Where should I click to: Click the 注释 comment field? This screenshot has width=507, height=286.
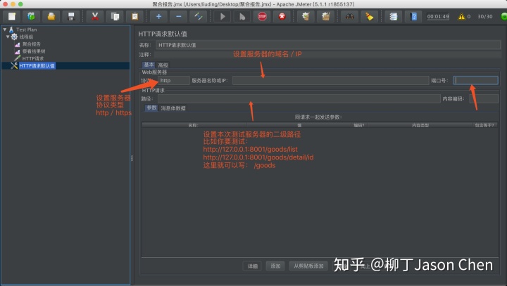tap(327, 55)
